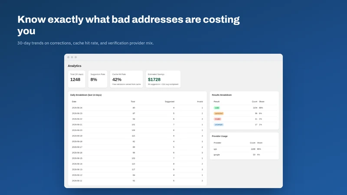This screenshot has width=347, height=195.
Task: Click the blue uncertain badge
Action: click(x=219, y=125)
